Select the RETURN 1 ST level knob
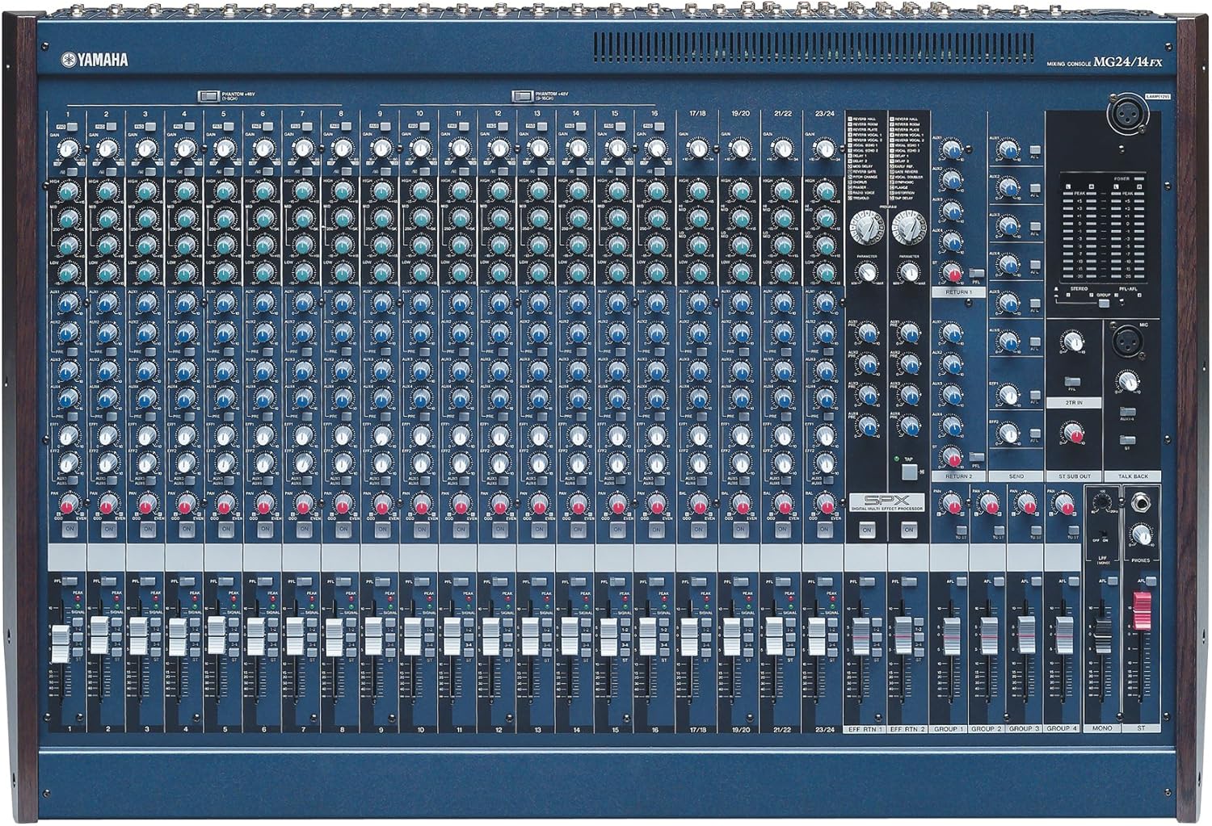Viewport: 1212px width, 826px height. [x=950, y=271]
